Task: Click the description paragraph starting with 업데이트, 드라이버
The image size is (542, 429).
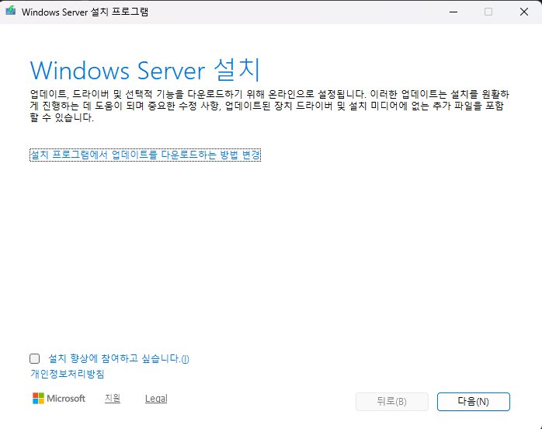Action: pyautogui.click(x=269, y=106)
